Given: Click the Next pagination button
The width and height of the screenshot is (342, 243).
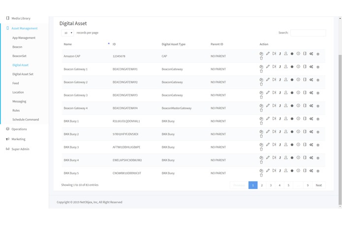Looking at the screenshot, I should click(x=319, y=185).
